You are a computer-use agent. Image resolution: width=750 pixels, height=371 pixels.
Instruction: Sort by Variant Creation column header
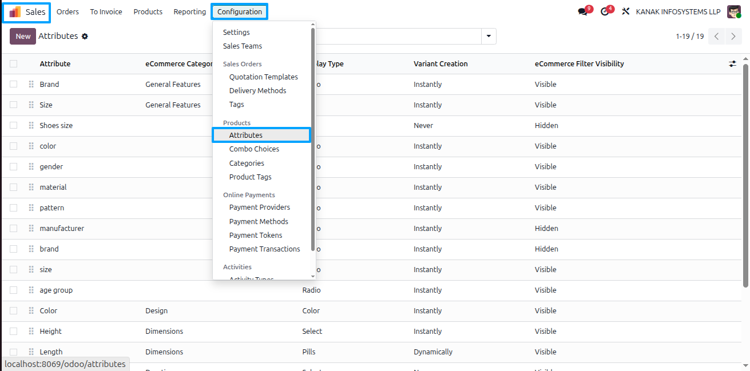(441, 64)
